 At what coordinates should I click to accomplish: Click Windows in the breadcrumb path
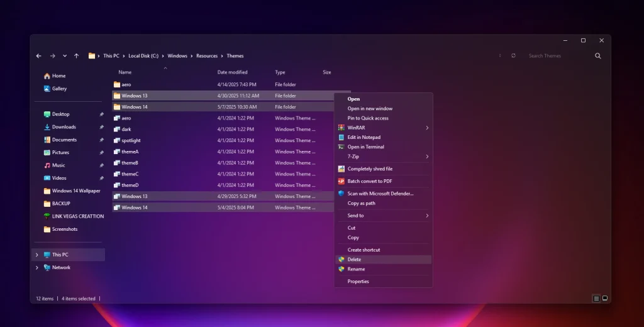177,56
